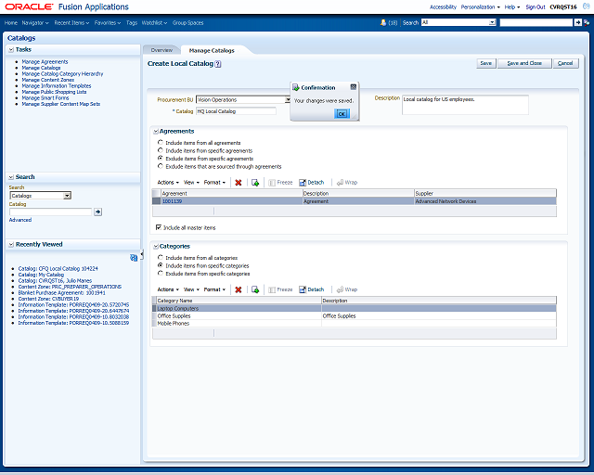Click the Recently Viewed refresh icon
594x475 pixels.
click(134, 258)
